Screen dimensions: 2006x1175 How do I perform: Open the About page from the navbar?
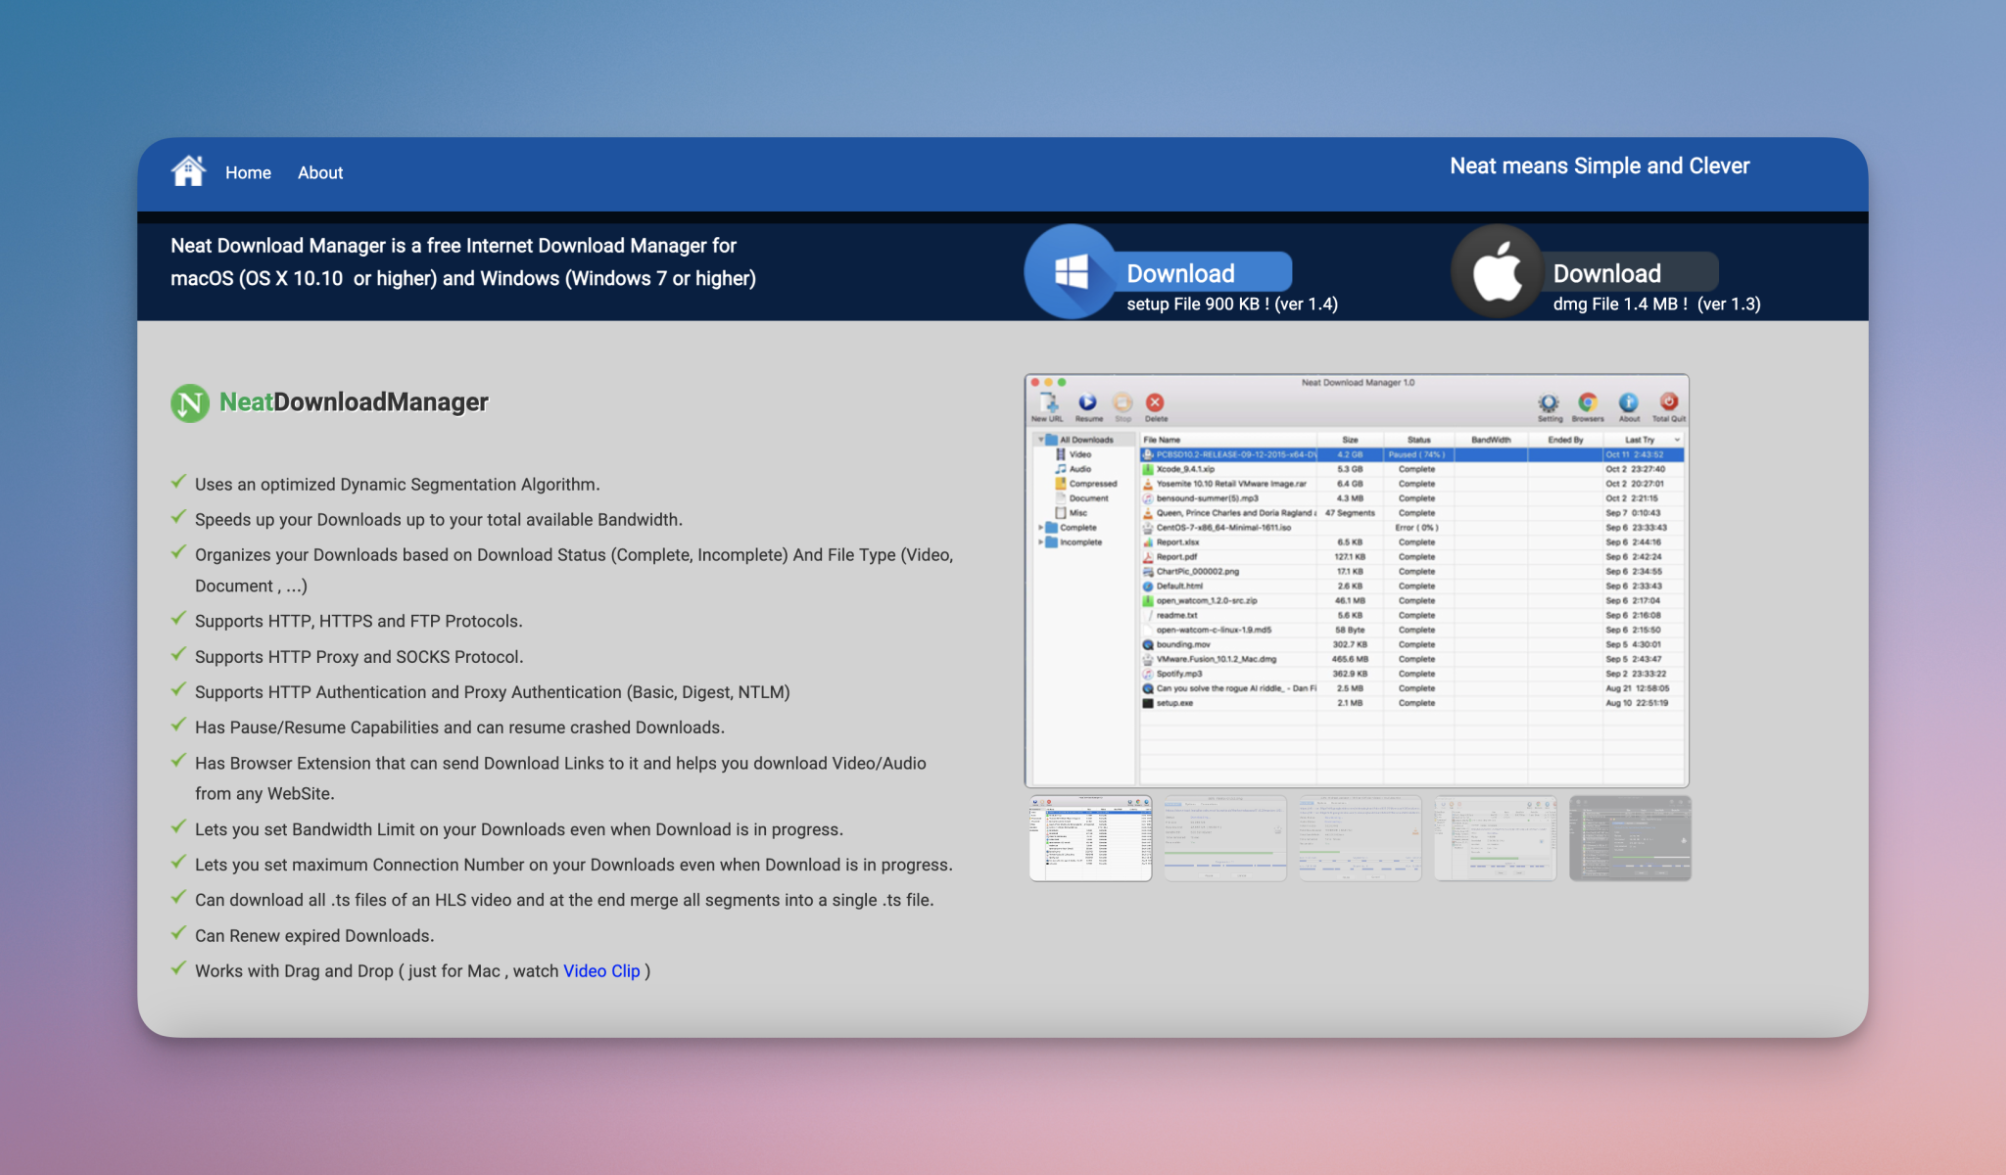point(320,172)
